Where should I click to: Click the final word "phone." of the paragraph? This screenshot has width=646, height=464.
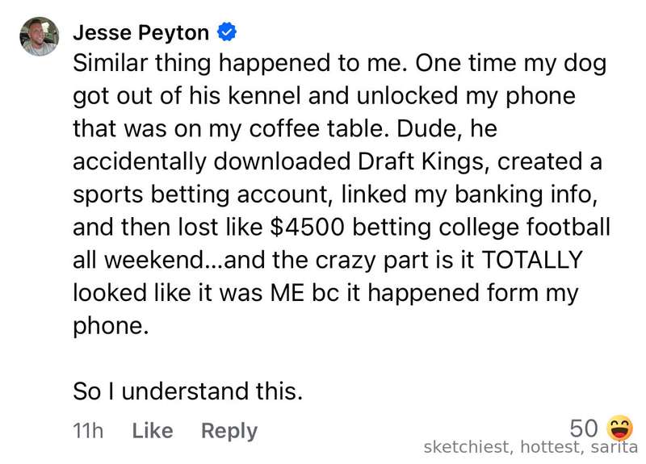click(111, 327)
